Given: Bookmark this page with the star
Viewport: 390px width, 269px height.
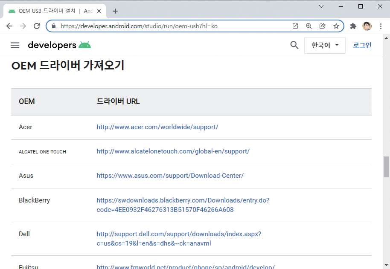Looking at the screenshot, I should [x=336, y=26].
